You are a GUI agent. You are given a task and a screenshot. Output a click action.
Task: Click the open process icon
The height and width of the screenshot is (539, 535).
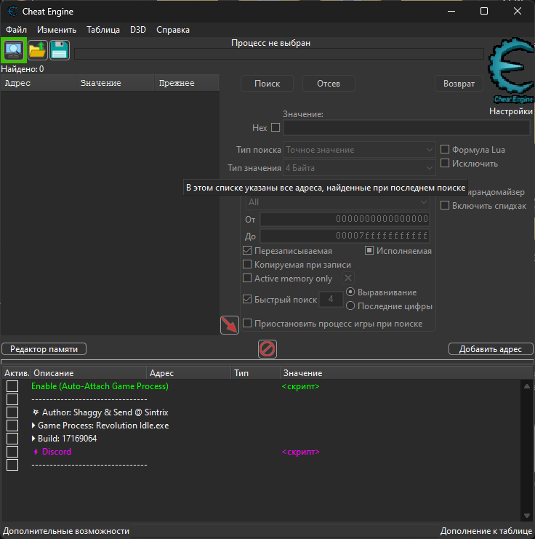[x=14, y=50]
